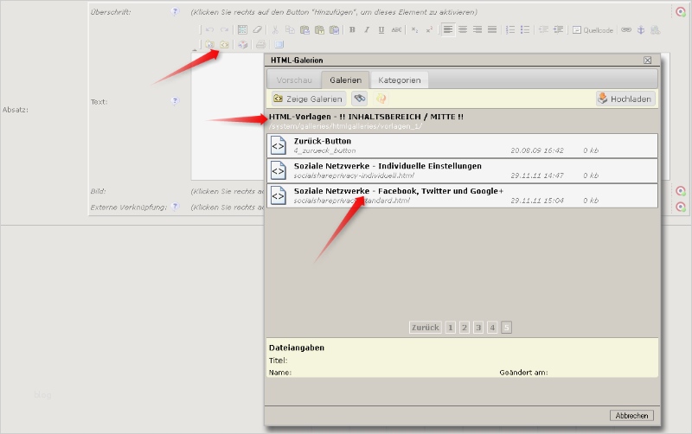Decrease indent of paragraph

(x=543, y=30)
